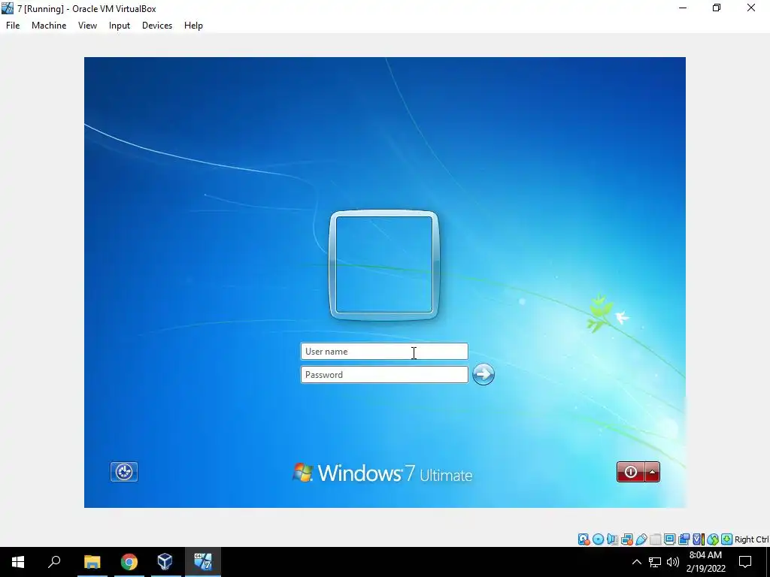Click the network adapters status icon
Viewport: 770px width, 577px height.
[627, 539]
